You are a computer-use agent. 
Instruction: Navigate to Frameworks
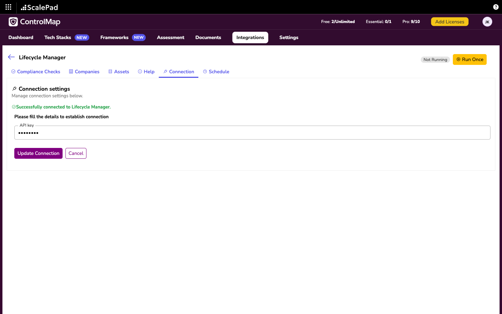click(x=114, y=37)
